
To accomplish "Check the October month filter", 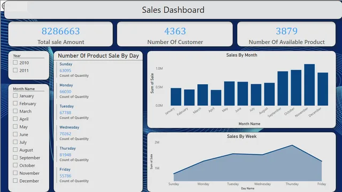I will click(15, 165).
